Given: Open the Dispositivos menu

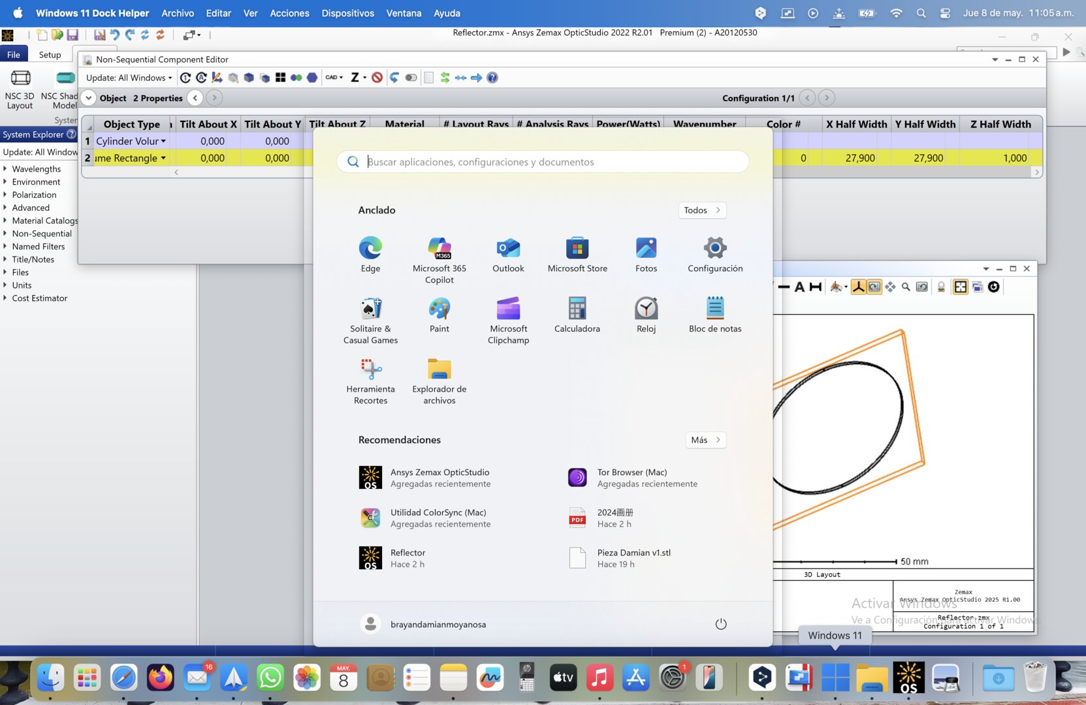Looking at the screenshot, I should [347, 13].
